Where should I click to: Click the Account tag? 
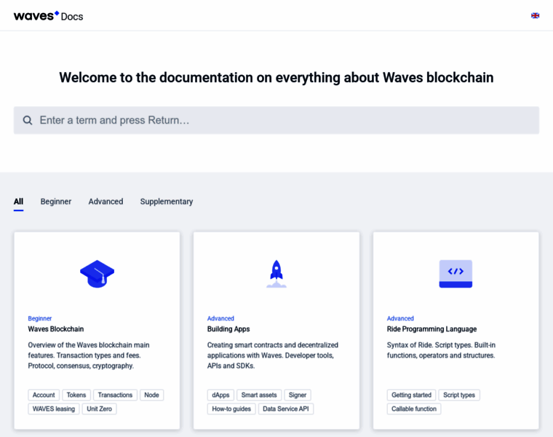tap(44, 395)
